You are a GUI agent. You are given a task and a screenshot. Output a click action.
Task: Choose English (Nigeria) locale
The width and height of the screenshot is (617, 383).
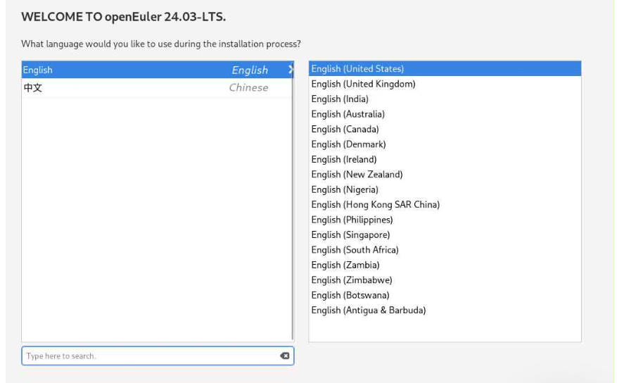445,189
